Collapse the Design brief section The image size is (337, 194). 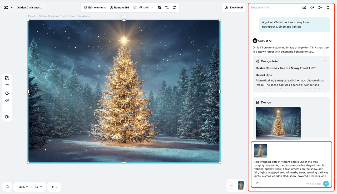(325, 61)
